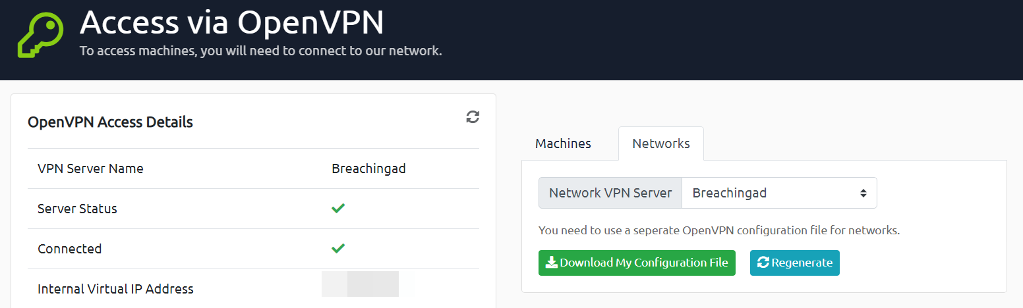Click the Access via OpenVPN heading
The height and width of the screenshot is (308, 1023).
(x=231, y=23)
